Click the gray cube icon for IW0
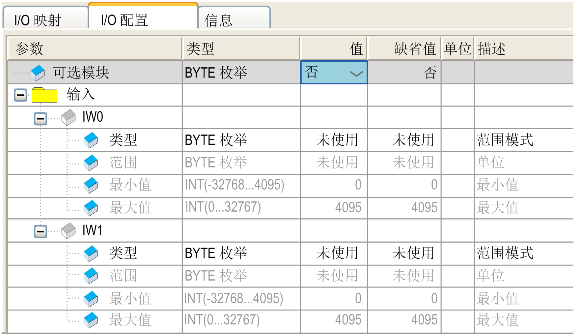The height and width of the screenshot is (334, 579). [x=69, y=117]
